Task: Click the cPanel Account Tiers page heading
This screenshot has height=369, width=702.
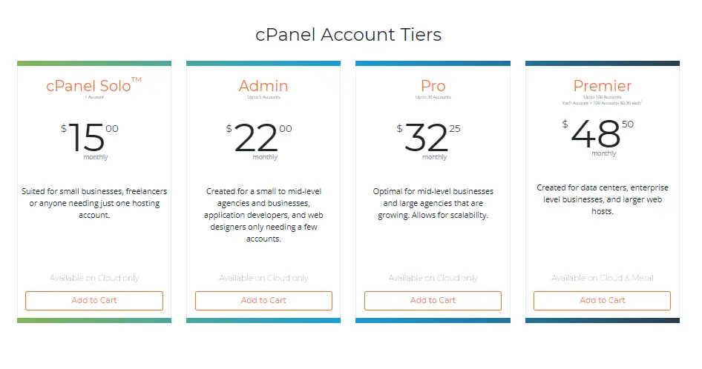Action: coord(348,35)
